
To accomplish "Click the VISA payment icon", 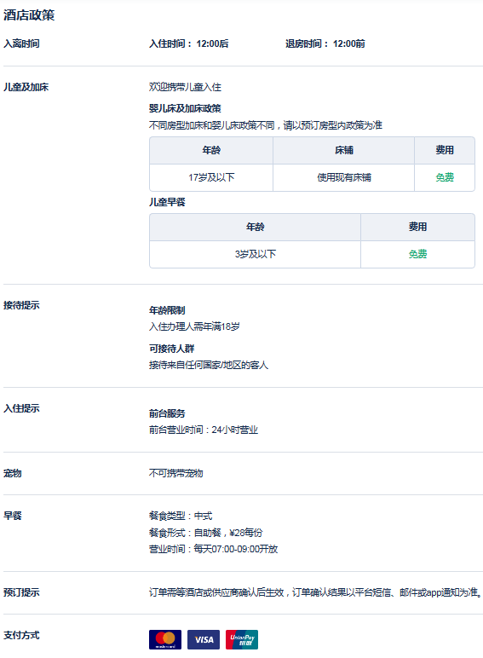I will pos(204,639).
